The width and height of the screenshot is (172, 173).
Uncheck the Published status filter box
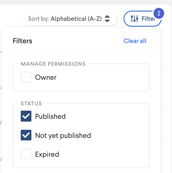click(x=26, y=116)
